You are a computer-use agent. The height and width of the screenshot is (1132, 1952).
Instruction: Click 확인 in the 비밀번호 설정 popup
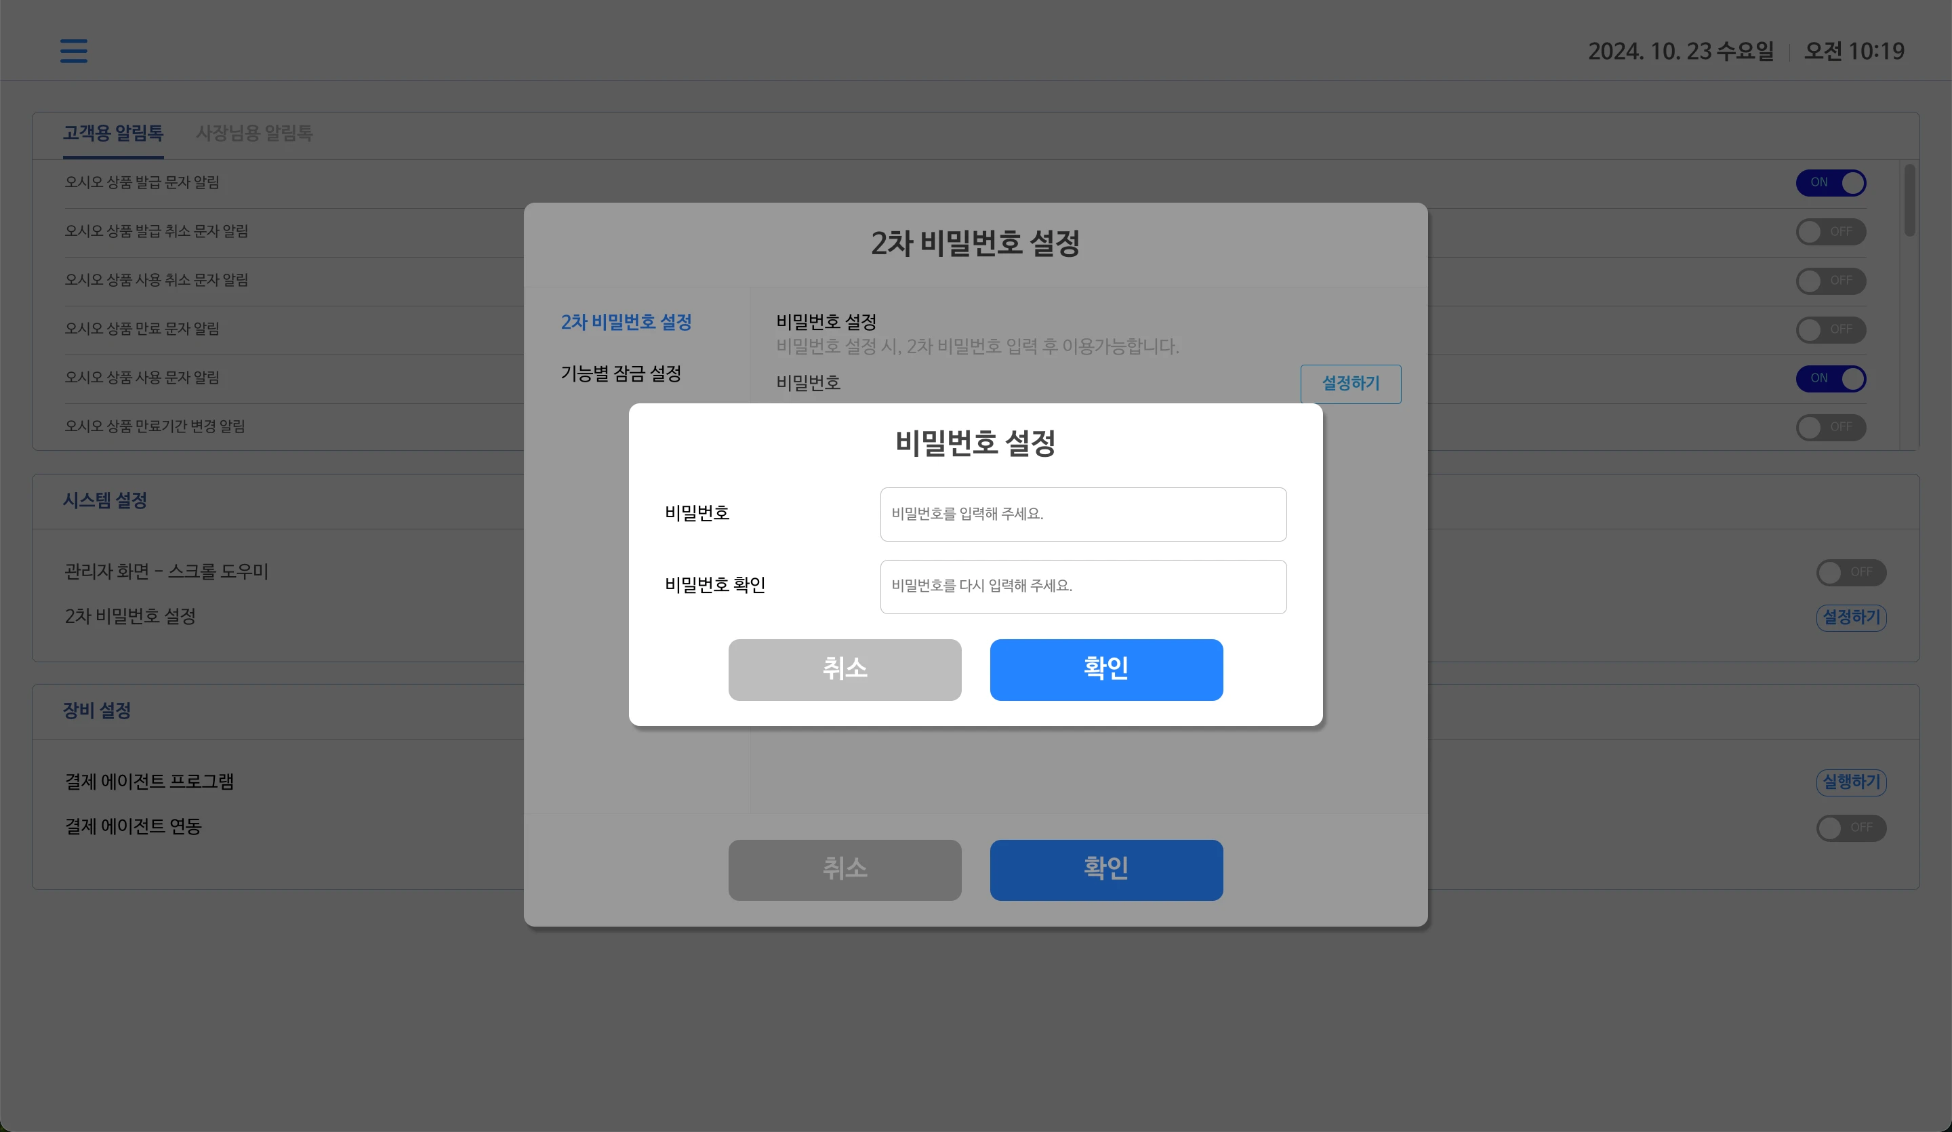pyautogui.click(x=1106, y=670)
